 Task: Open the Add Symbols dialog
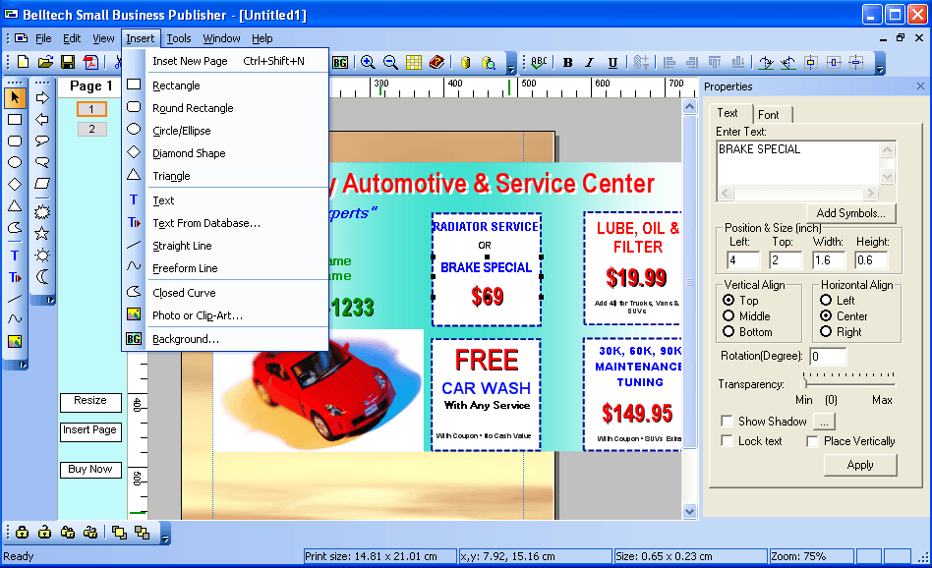point(851,212)
